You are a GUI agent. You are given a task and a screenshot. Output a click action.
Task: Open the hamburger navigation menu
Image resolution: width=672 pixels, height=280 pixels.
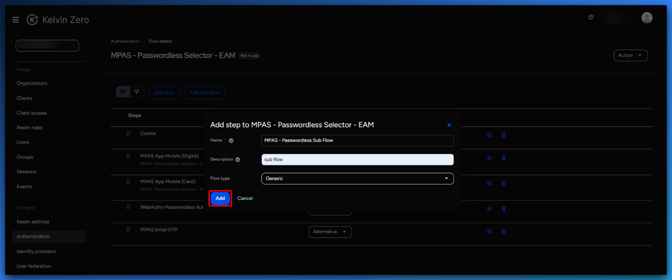click(16, 20)
